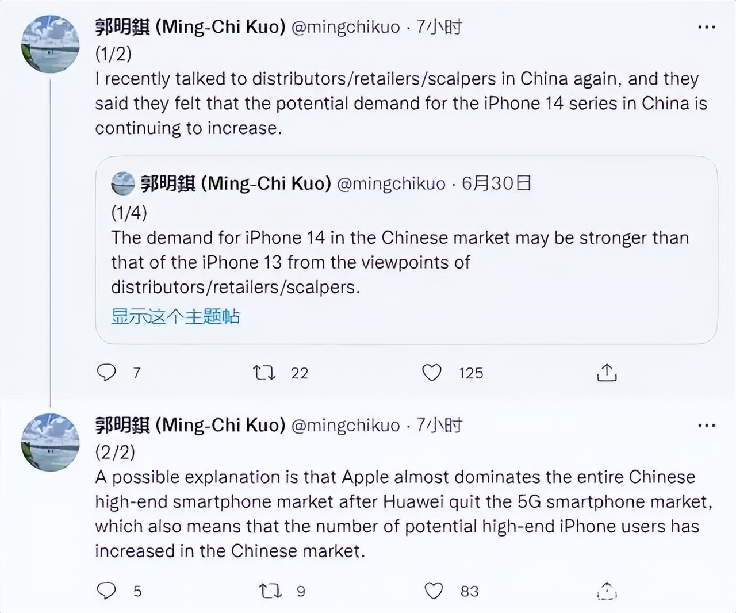Click the speech bubble showing 5 replies
The height and width of the screenshot is (613, 736).
point(106,591)
